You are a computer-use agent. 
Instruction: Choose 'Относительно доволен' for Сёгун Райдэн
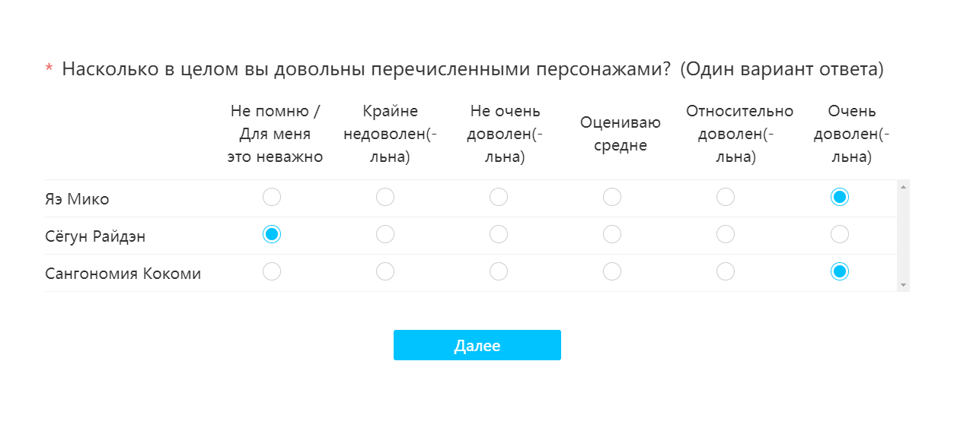click(x=726, y=235)
